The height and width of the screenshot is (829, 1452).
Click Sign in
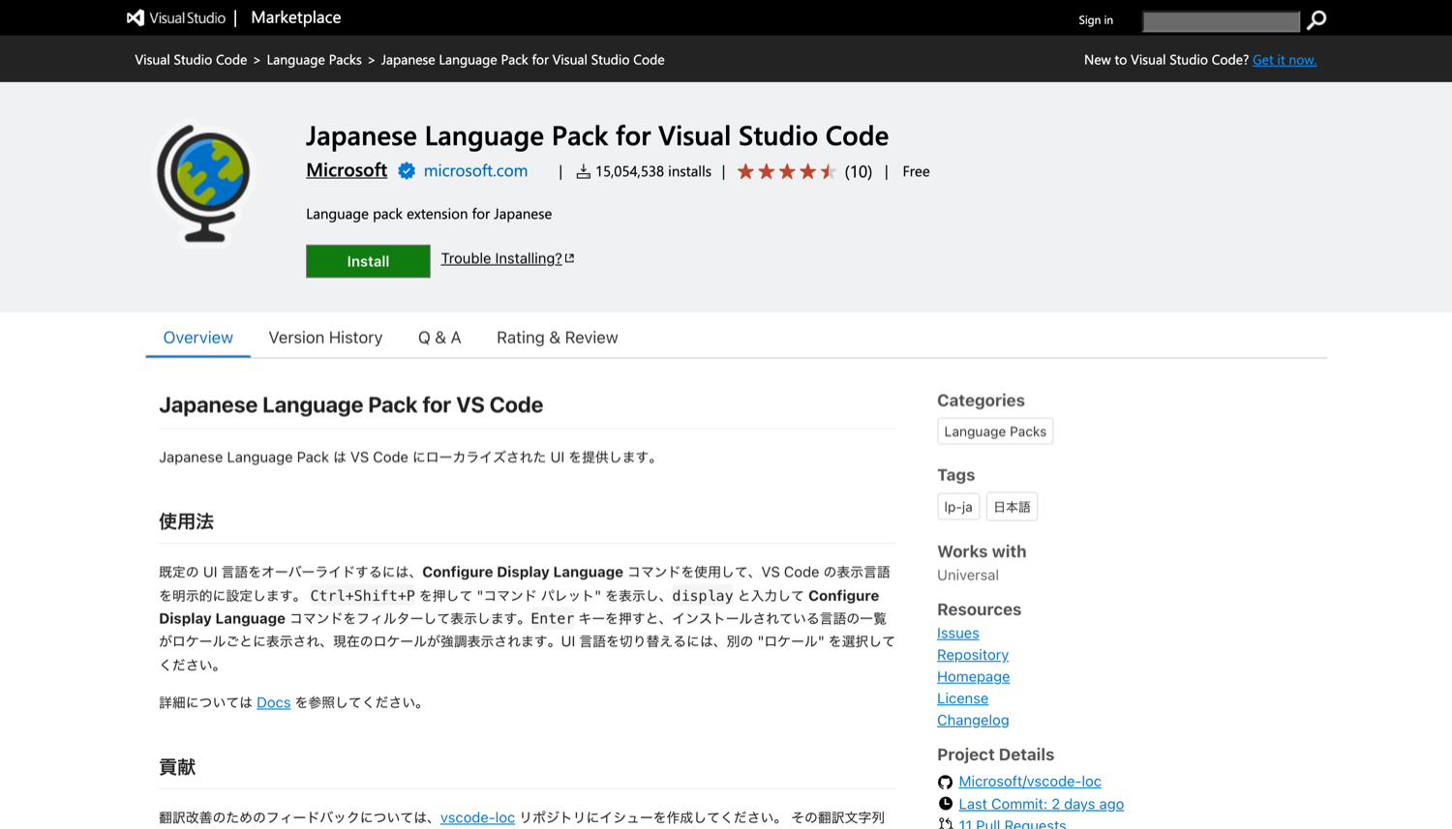point(1096,20)
